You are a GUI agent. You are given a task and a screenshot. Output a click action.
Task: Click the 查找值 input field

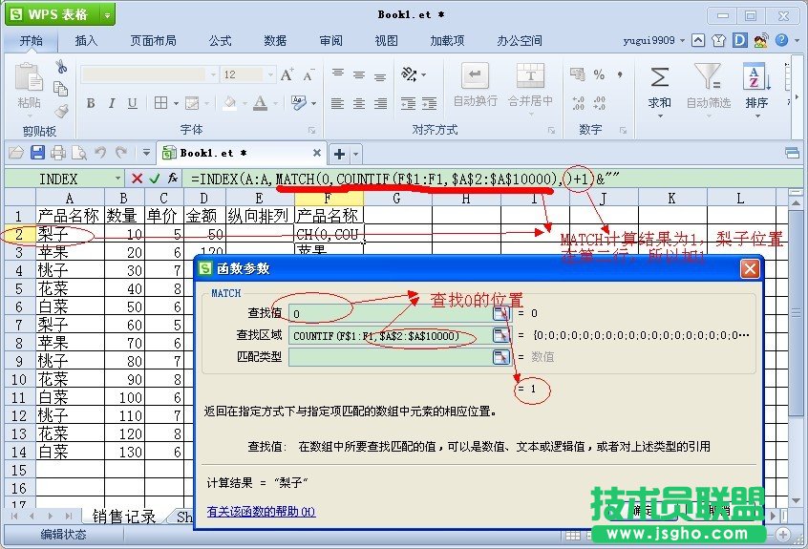(392, 313)
